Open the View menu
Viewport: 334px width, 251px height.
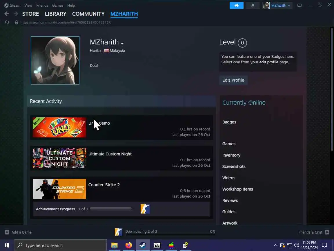coord(28,5)
